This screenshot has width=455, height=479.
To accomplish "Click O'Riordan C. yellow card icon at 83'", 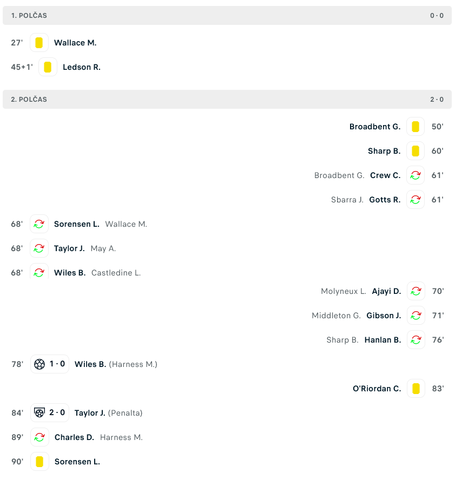I will tap(416, 389).
